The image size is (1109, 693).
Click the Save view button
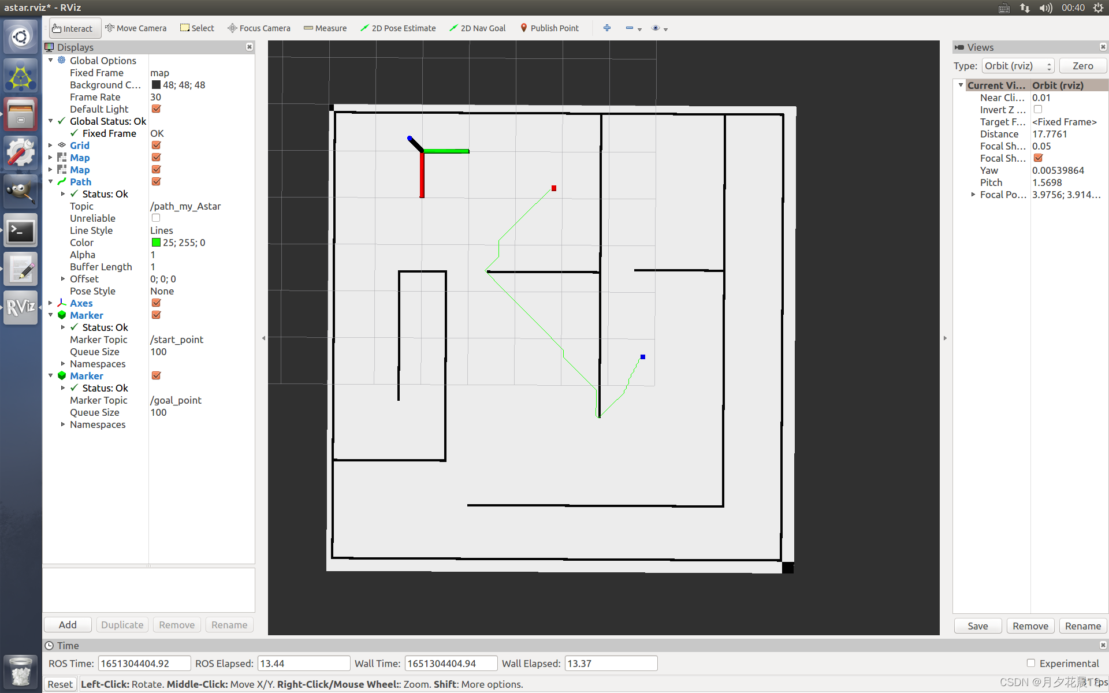(978, 626)
